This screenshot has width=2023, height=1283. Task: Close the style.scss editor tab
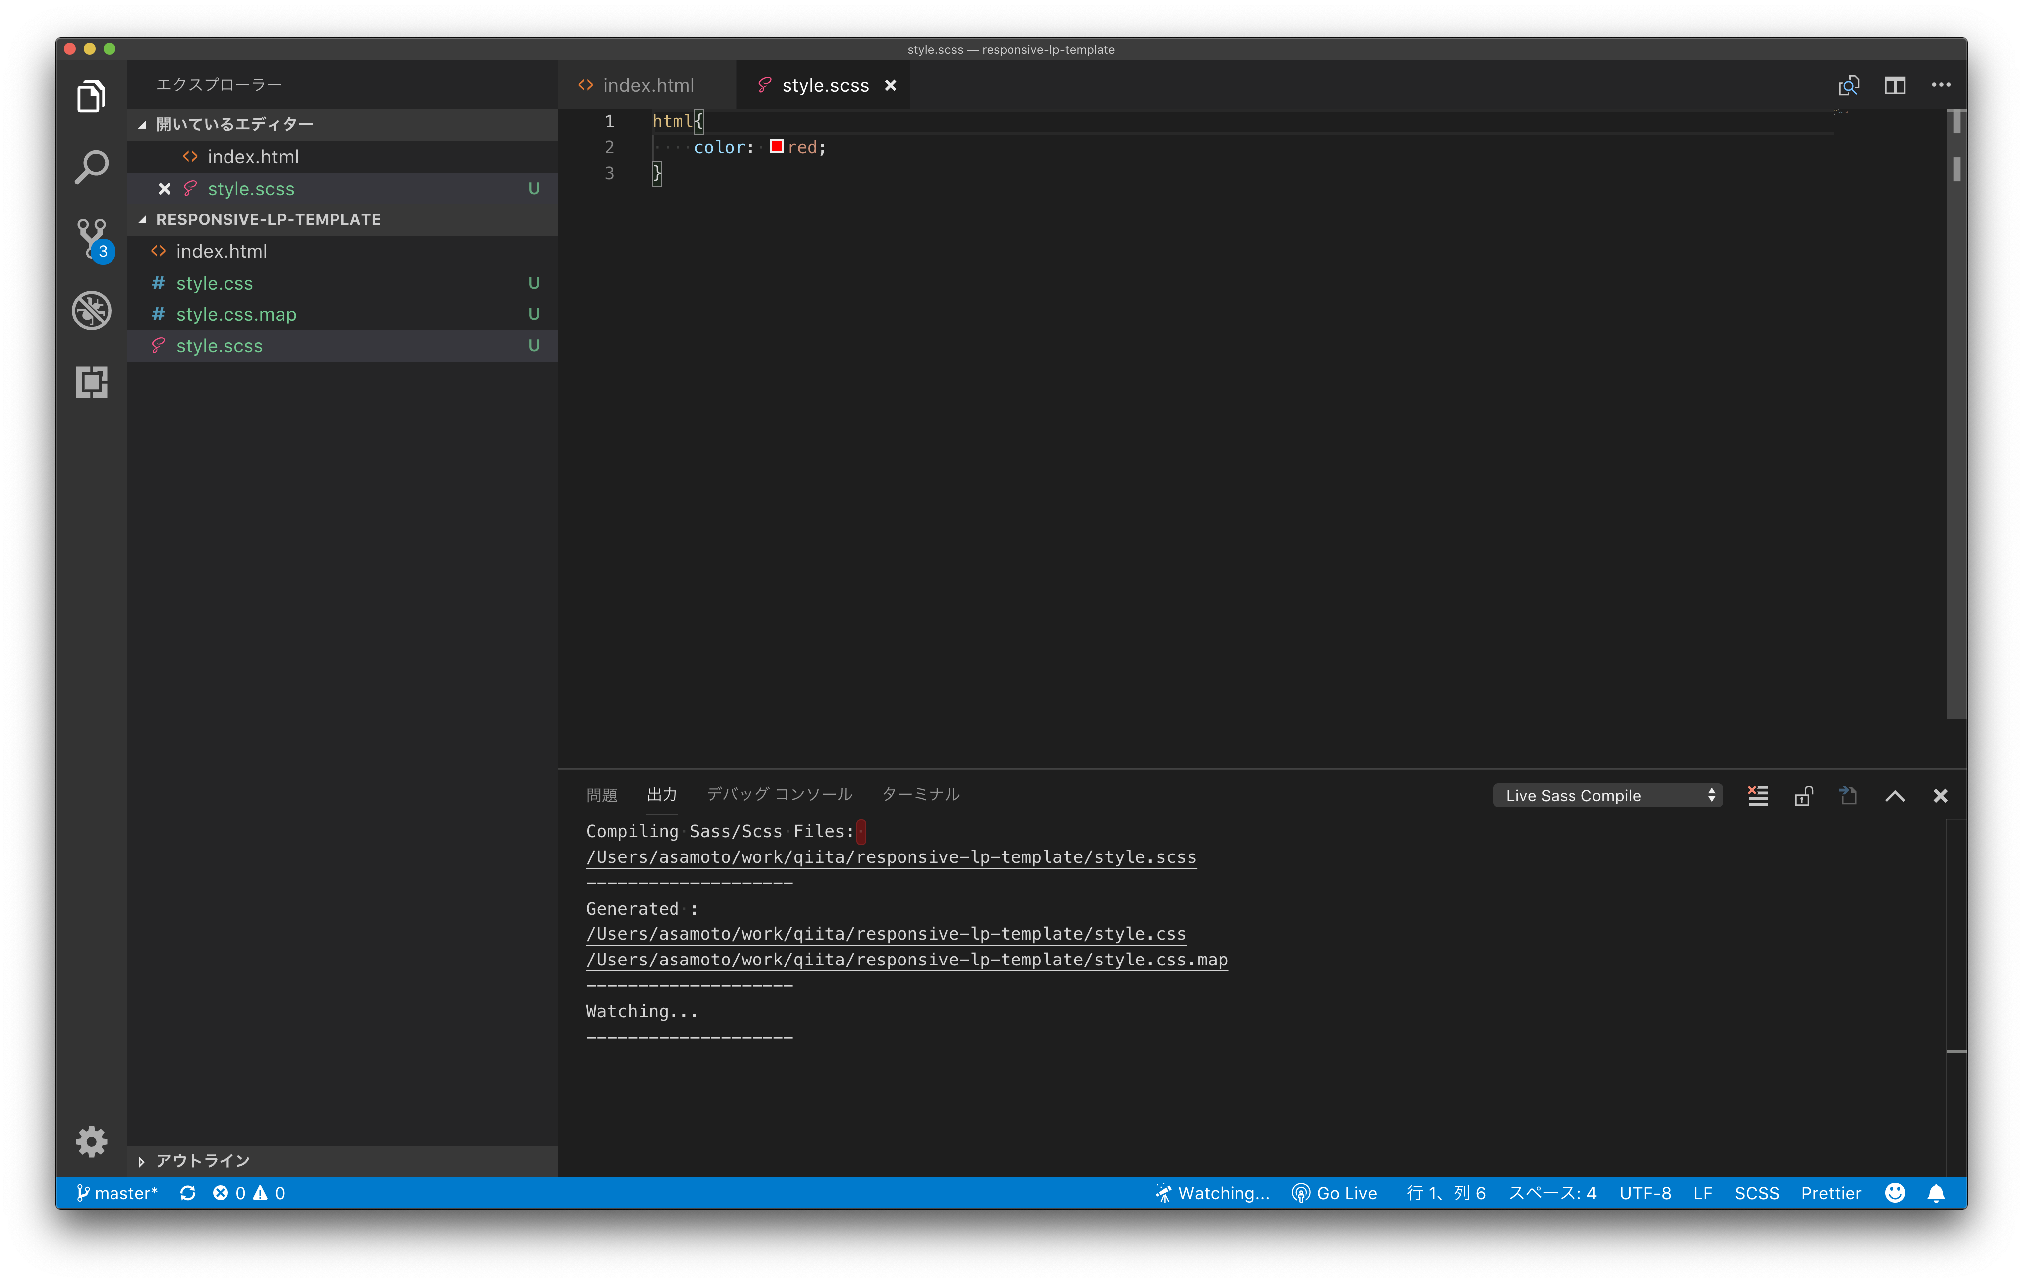(891, 85)
